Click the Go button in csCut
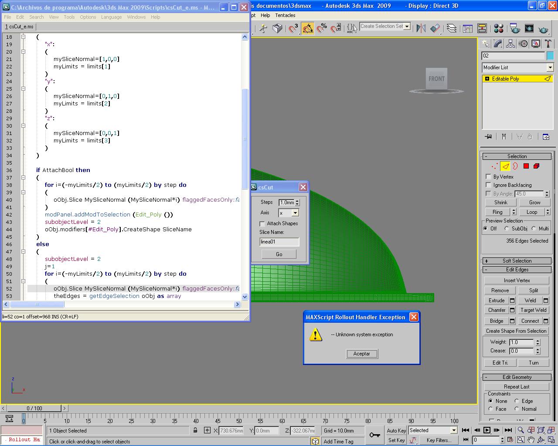The width and height of the screenshot is (558, 446). (279, 254)
